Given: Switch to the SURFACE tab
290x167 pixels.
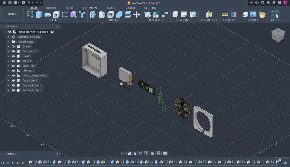Looking at the screenshot, I should [x=51, y=8].
